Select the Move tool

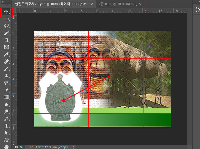tap(6, 12)
